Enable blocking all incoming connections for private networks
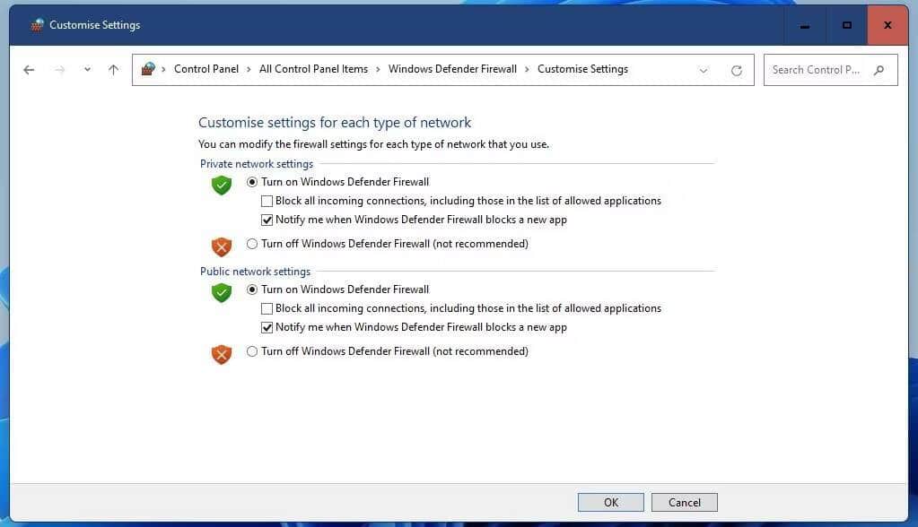This screenshot has height=527, width=918. [267, 200]
